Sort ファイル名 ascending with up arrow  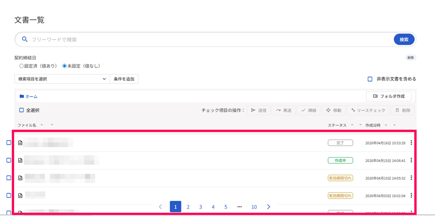click(x=42, y=125)
